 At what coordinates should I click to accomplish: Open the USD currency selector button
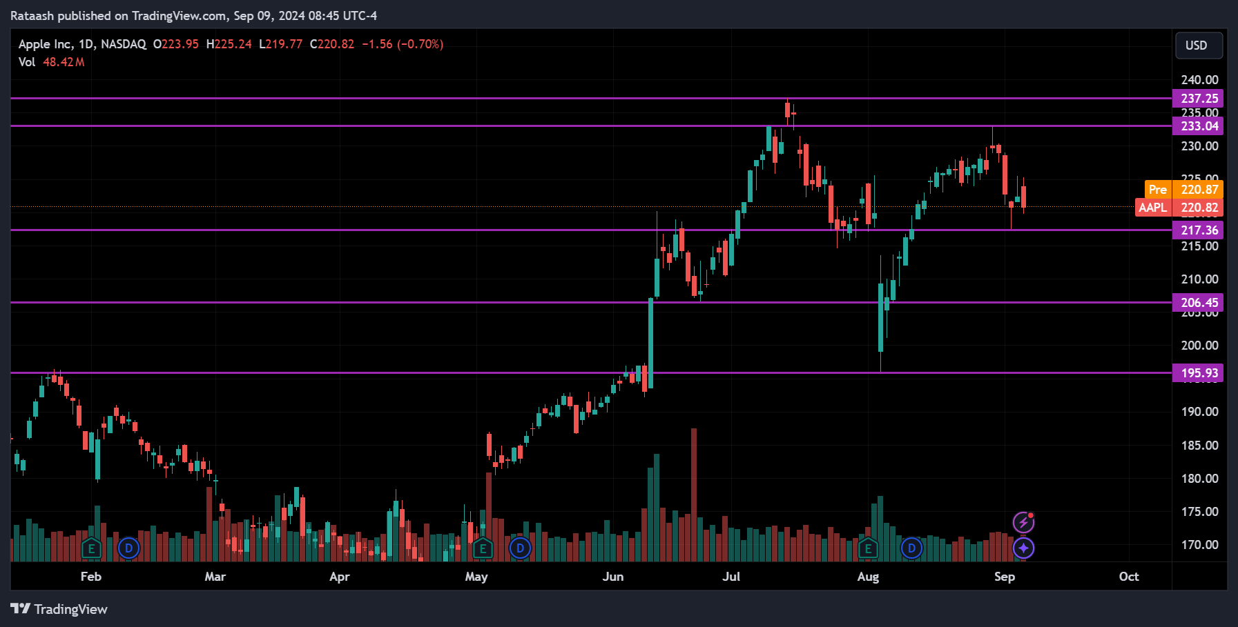pos(1199,46)
